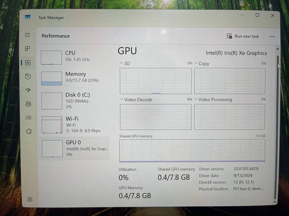This screenshot has width=289, height=216.
Task: Click the vertical scrollbar thumb
Action: coord(276,127)
